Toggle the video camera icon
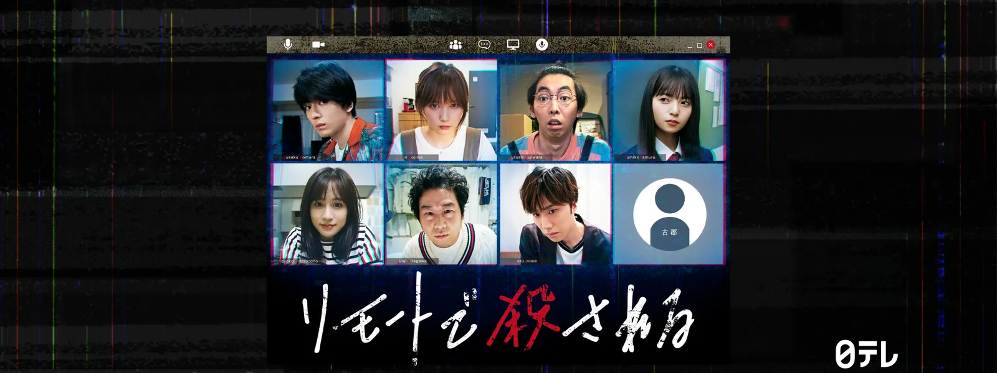 click(318, 45)
